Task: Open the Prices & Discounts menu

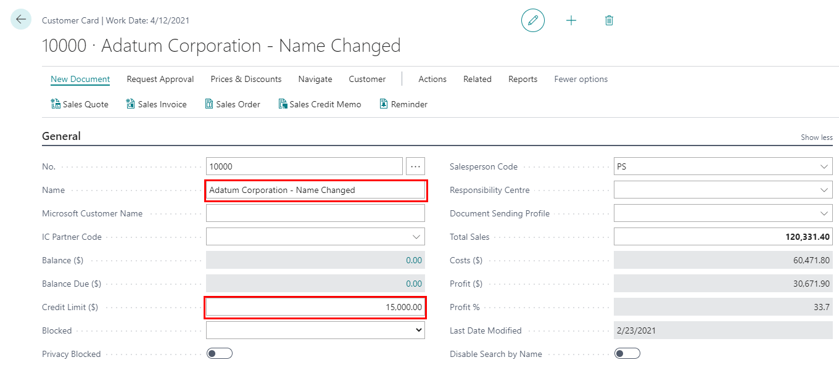Action: (246, 79)
